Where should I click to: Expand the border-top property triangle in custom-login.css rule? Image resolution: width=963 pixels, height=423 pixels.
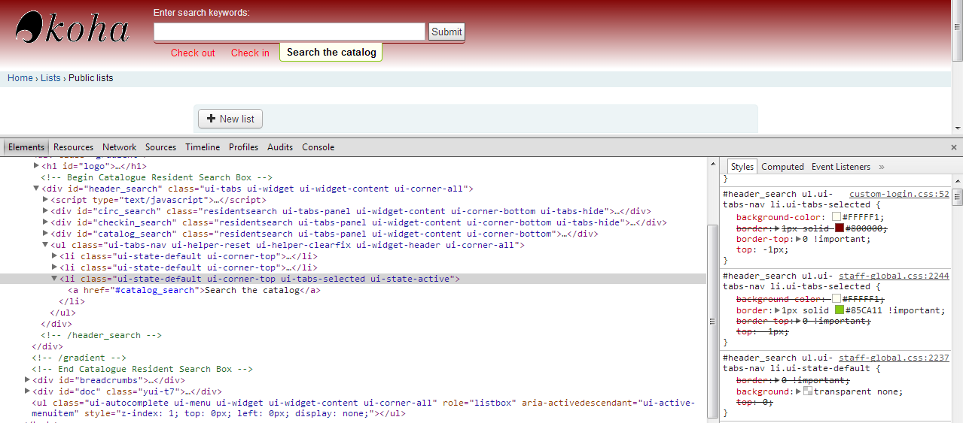[x=799, y=240]
